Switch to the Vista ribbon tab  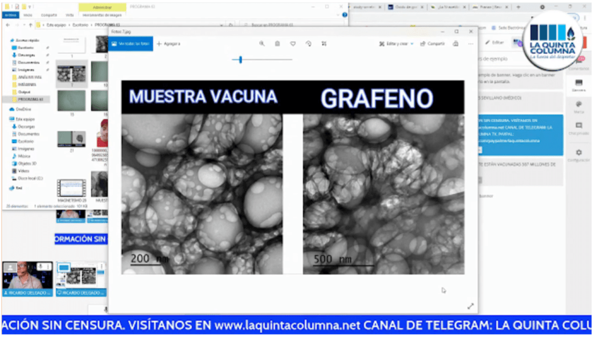pyautogui.click(x=70, y=15)
